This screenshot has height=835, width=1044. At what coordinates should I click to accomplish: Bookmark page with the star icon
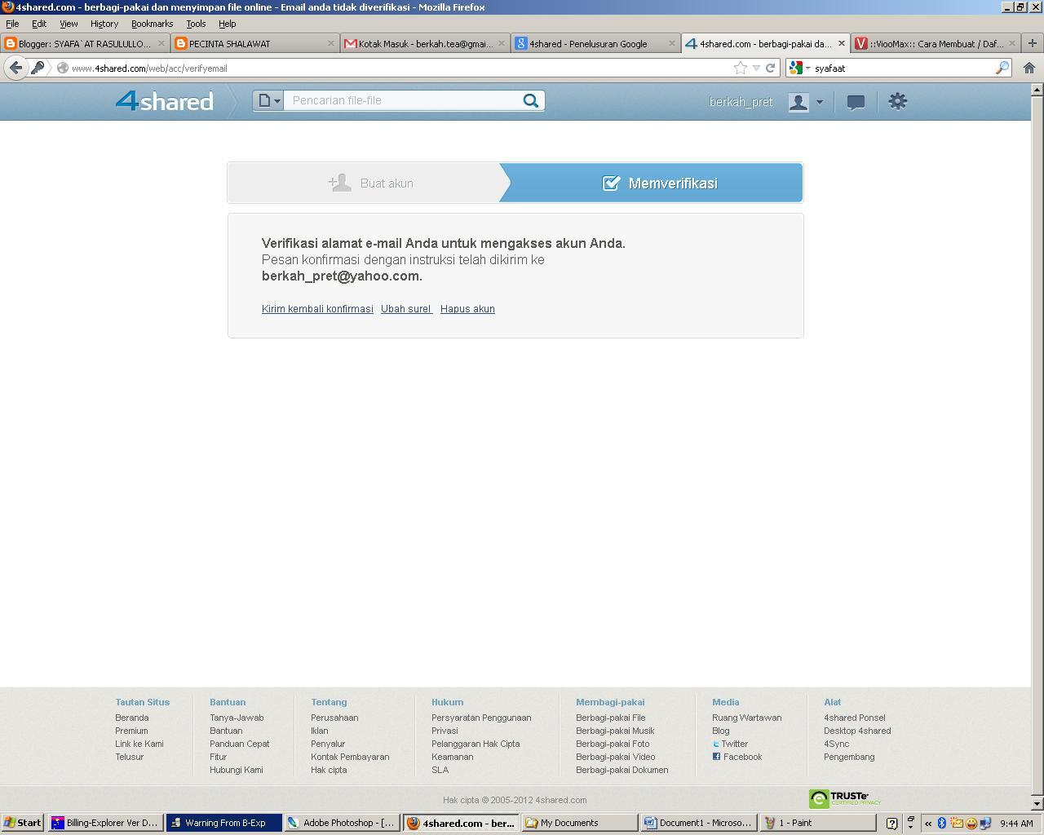coord(741,68)
